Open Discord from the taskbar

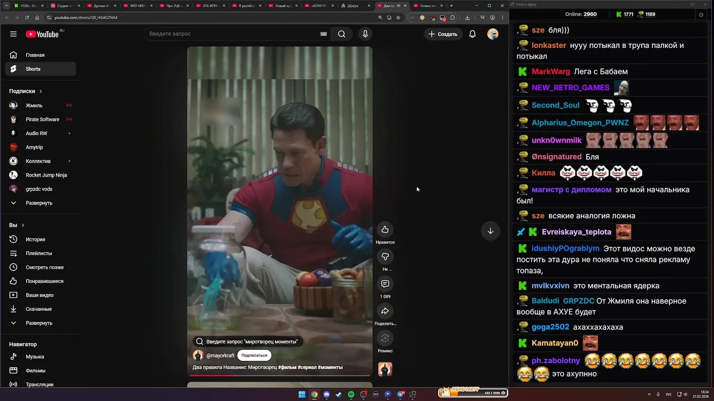(326, 394)
